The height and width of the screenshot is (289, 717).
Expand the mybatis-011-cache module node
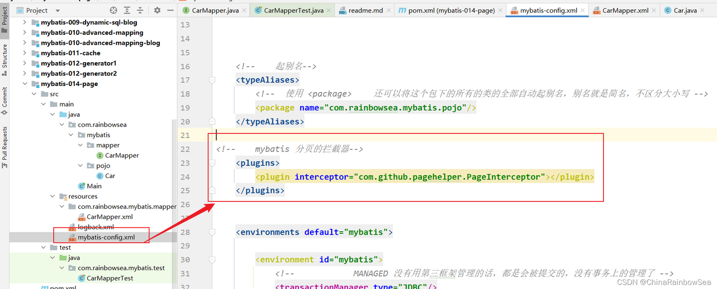click(x=25, y=53)
